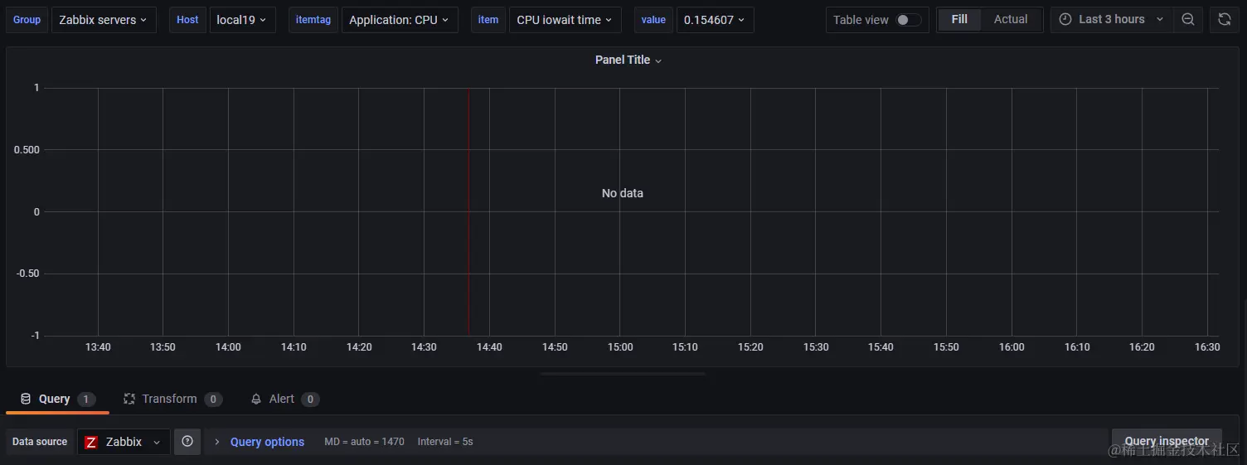Click the Transform tab icon
This screenshot has width=1247, height=465.
(129, 399)
